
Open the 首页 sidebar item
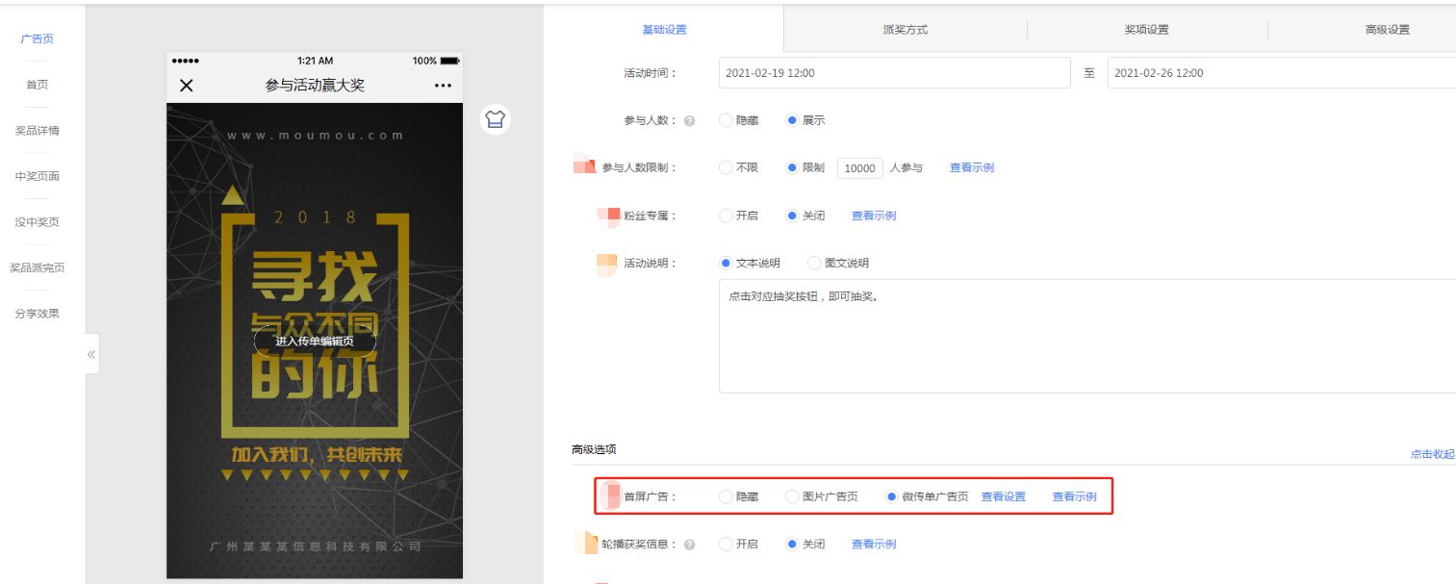click(x=37, y=85)
